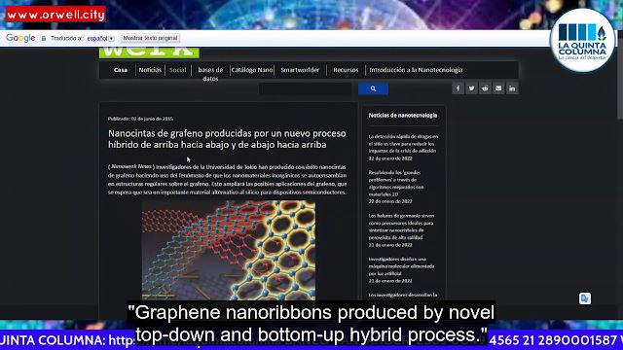Open news link about detección rápida de drogas
623x350 pixels.
click(x=403, y=144)
